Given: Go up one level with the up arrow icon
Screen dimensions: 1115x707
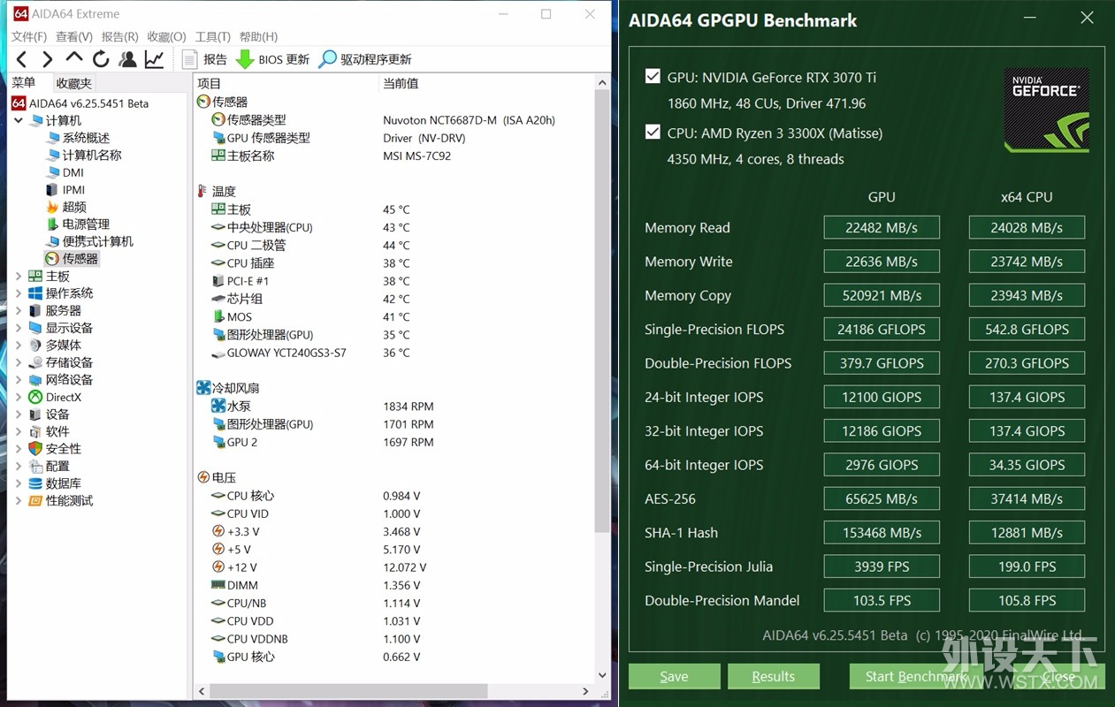Looking at the screenshot, I should pyautogui.click(x=74, y=58).
